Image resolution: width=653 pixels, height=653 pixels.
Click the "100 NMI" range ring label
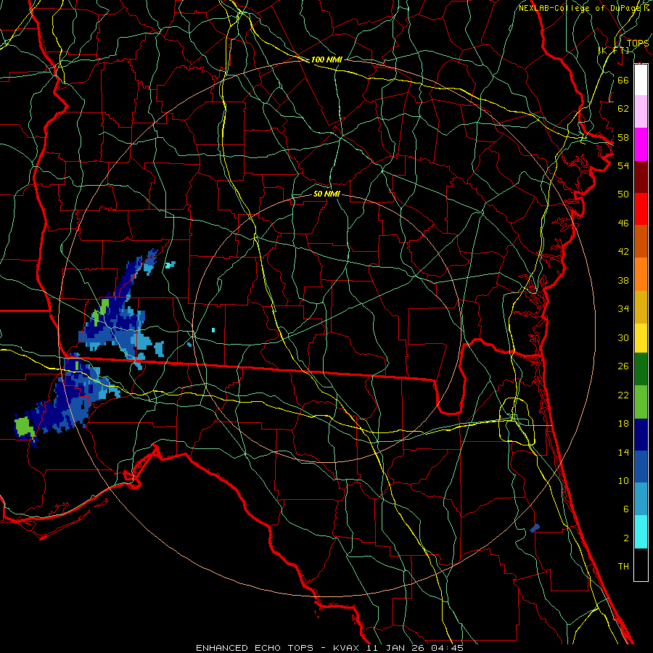tap(326, 59)
